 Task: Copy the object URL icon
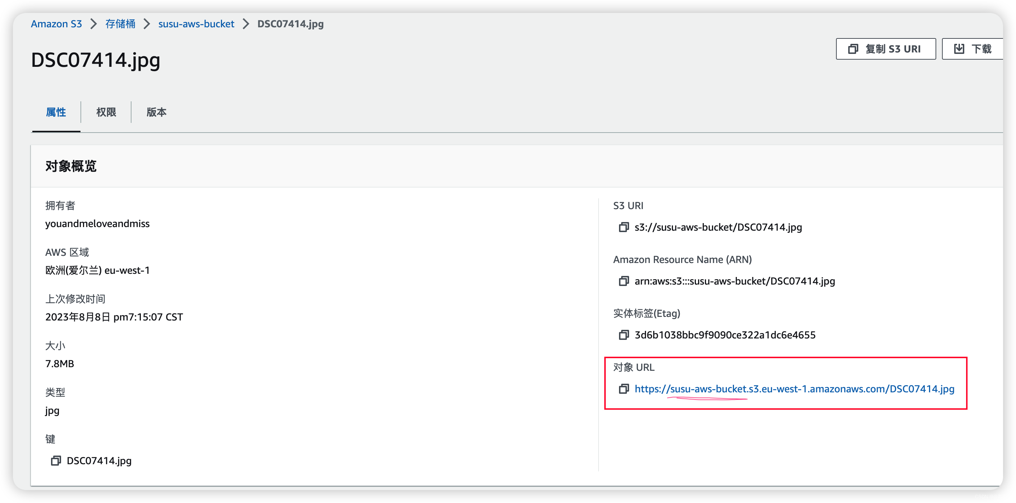point(624,389)
